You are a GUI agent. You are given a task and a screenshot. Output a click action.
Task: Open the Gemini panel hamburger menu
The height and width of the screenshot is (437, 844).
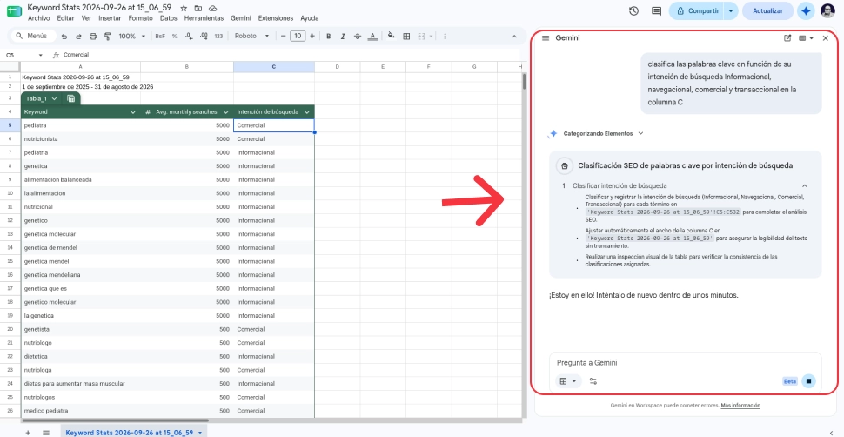tap(546, 38)
